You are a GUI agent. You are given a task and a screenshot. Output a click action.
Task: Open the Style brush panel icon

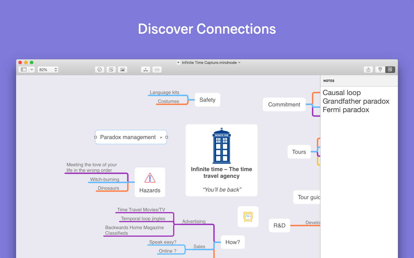coord(380,69)
